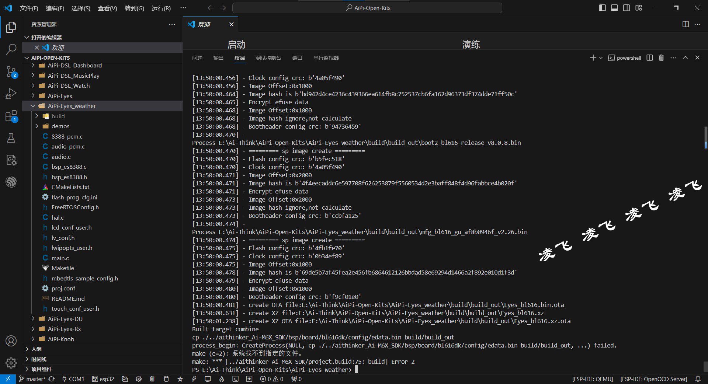Click master* branch in status bar
This screenshot has width=708, height=384.
(x=32, y=379)
